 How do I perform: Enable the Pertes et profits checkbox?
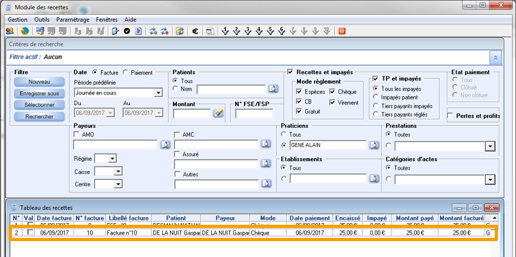pos(451,116)
